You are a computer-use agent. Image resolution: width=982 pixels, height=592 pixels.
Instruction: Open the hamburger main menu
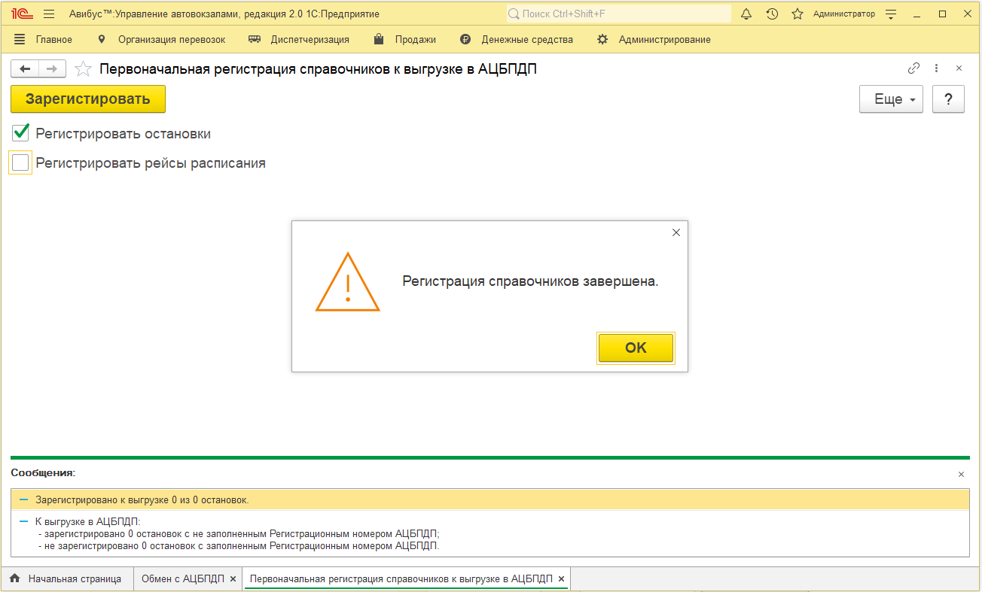(x=48, y=13)
